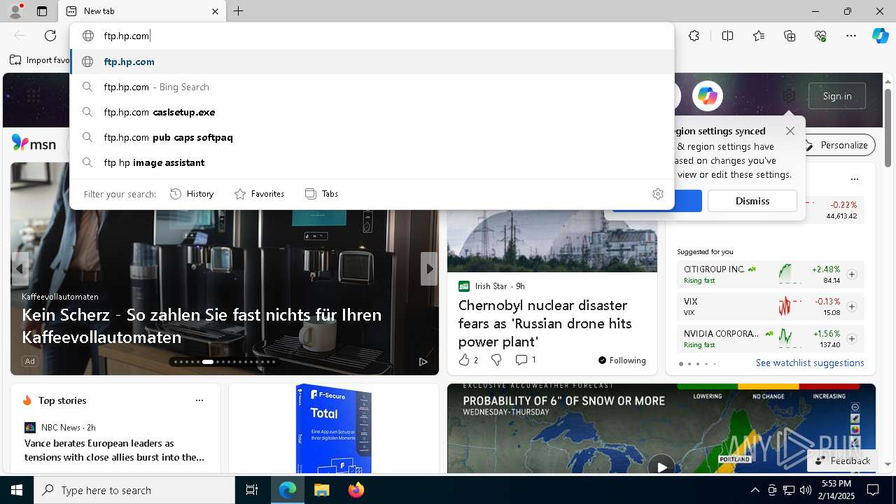Open the notification center
The width and height of the screenshot is (896, 504).
pyautogui.click(x=873, y=490)
